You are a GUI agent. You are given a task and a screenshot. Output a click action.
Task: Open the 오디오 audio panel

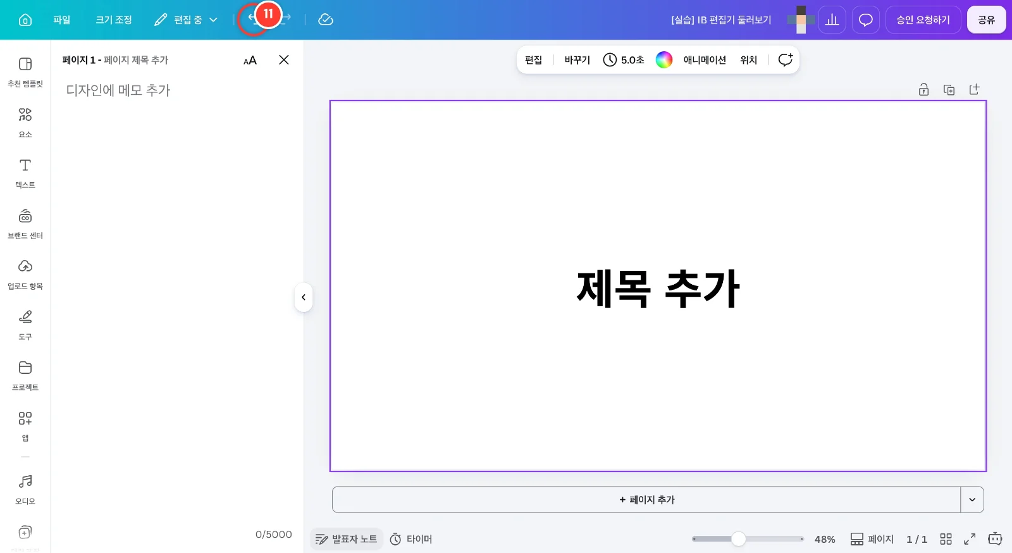click(x=25, y=489)
